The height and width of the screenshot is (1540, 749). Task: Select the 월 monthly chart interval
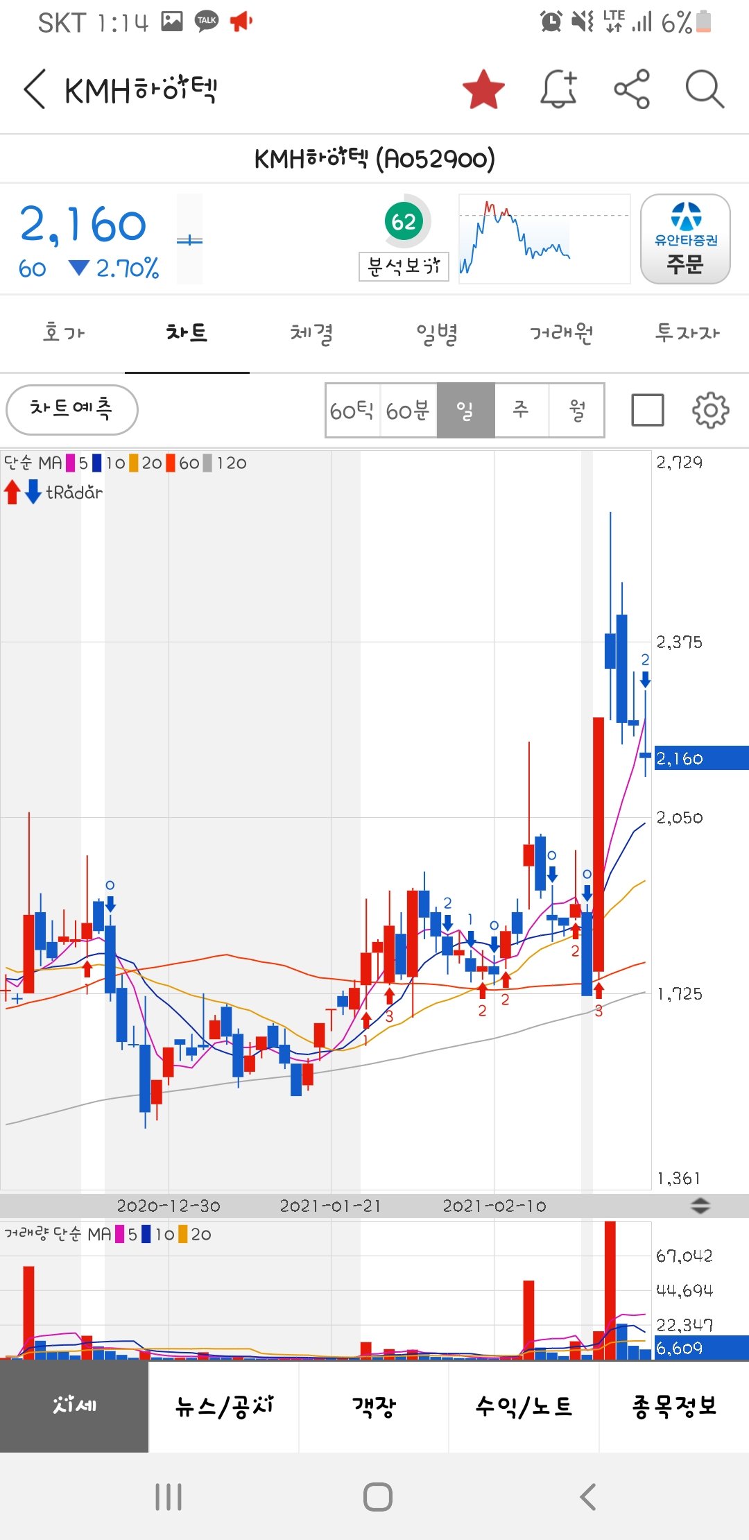coord(577,411)
